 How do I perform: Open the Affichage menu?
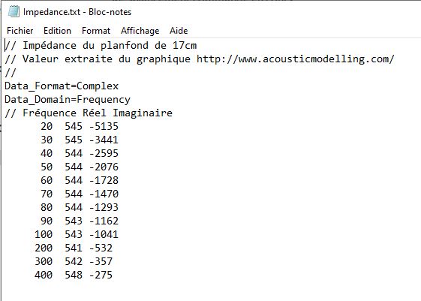pos(140,31)
